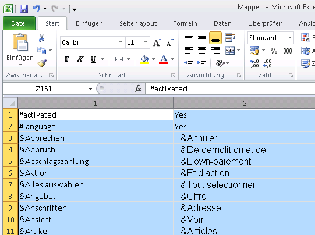
Task: Toggle italic K formatting
Action: (x=80, y=59)
